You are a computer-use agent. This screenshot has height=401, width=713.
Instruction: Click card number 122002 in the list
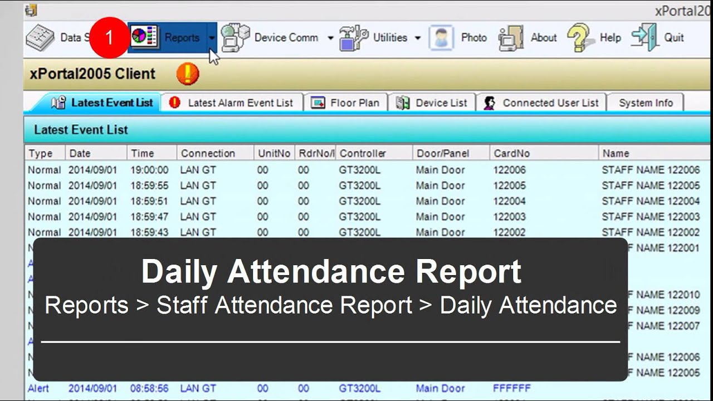(509, 232)
